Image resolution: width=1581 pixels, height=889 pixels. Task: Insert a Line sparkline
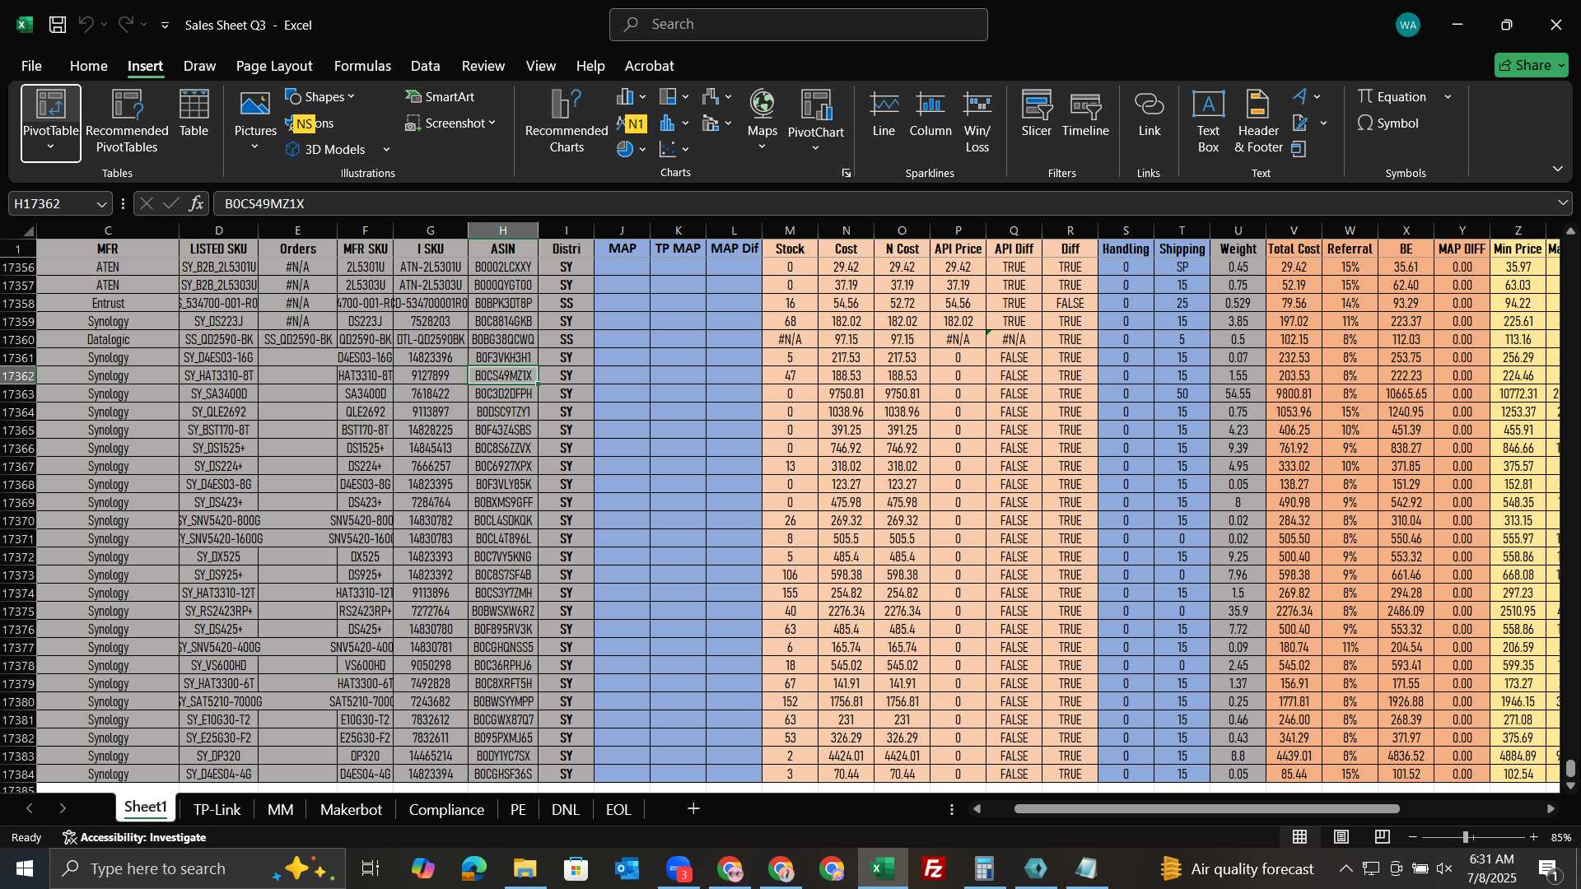pyautogui.click(x=884, y=115)
